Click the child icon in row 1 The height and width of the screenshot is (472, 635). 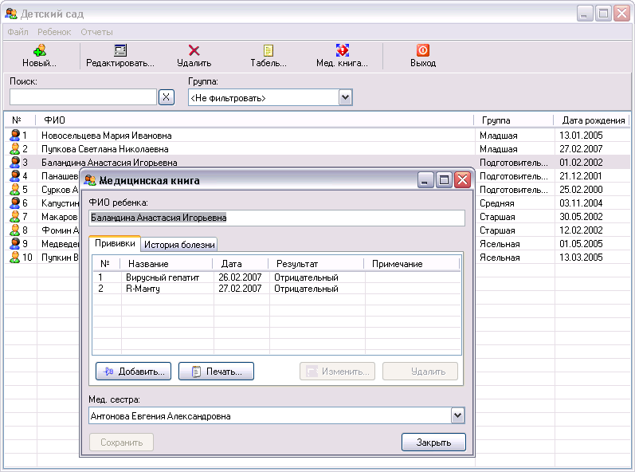(x=15, y=135)
